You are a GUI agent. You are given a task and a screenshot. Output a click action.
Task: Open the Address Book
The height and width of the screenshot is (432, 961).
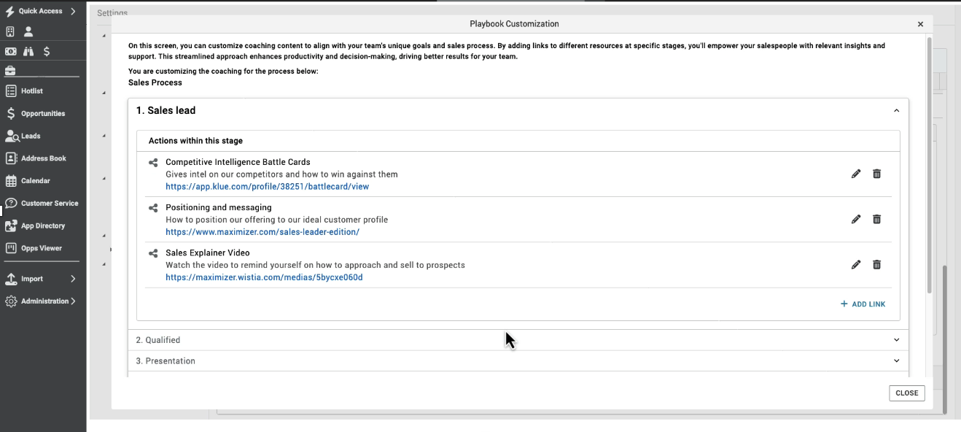click(x=43, y=158)
